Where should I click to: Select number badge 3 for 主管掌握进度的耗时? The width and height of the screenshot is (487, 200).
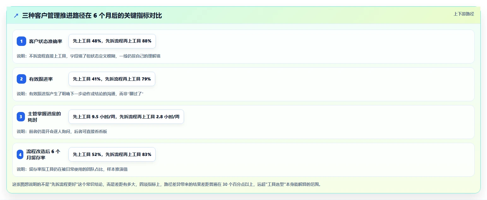click(21, 117)
